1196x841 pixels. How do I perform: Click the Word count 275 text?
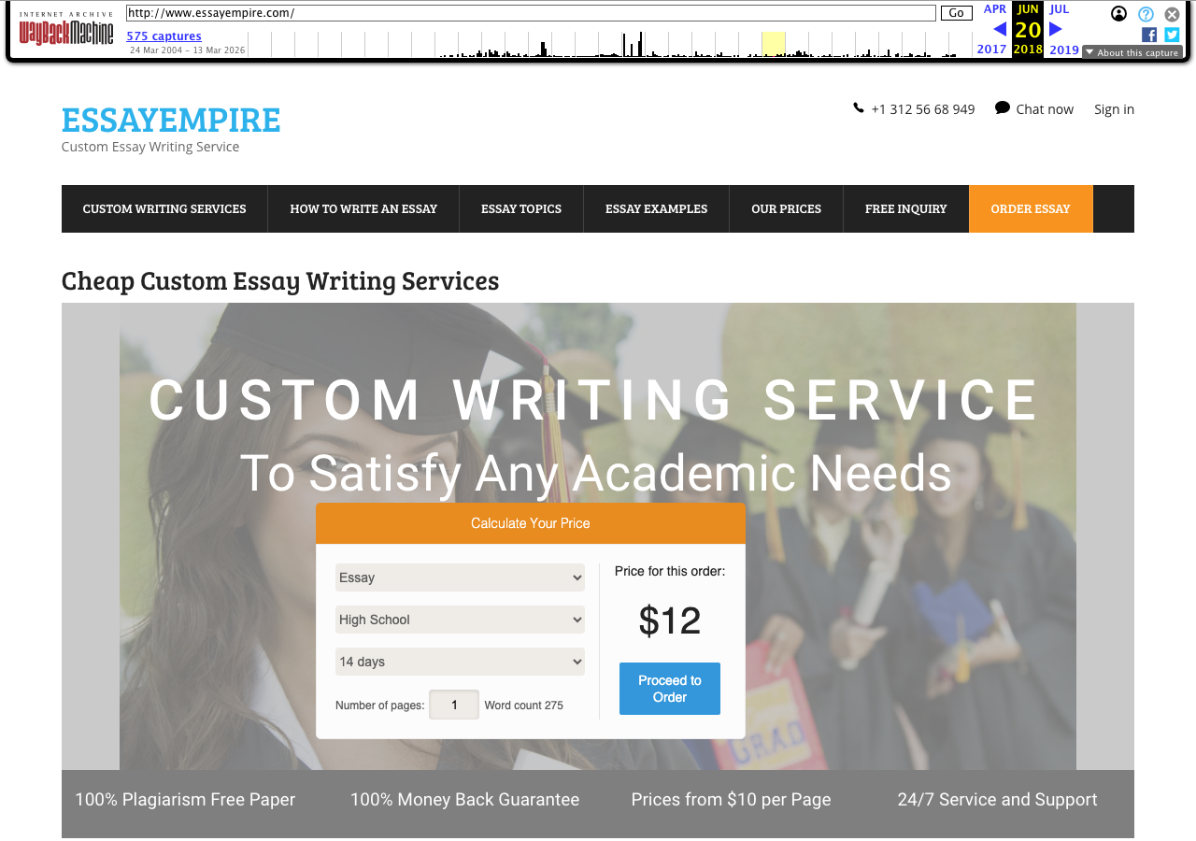click(x=523, y=706)
